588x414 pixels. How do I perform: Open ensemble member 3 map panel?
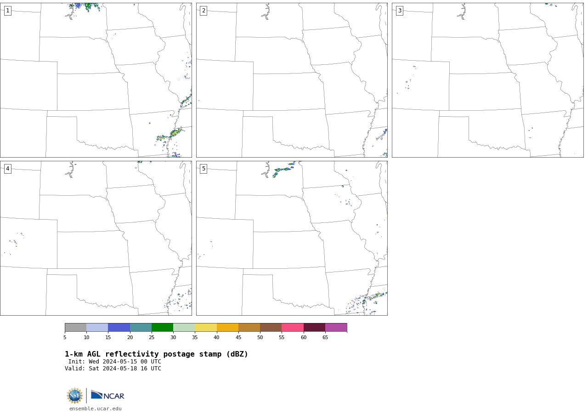pyautogui.click(x=488, y=80)
